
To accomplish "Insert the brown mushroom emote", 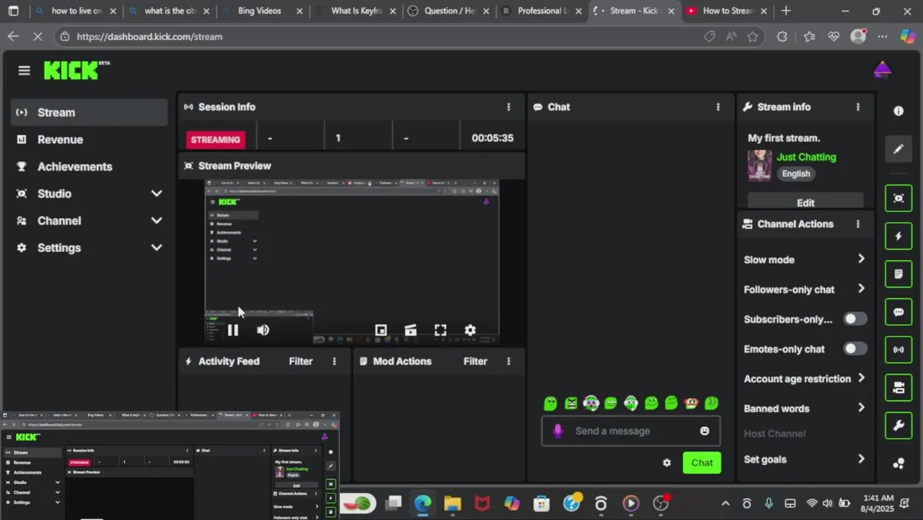I will pyautogui.click(x=691, y=403).
